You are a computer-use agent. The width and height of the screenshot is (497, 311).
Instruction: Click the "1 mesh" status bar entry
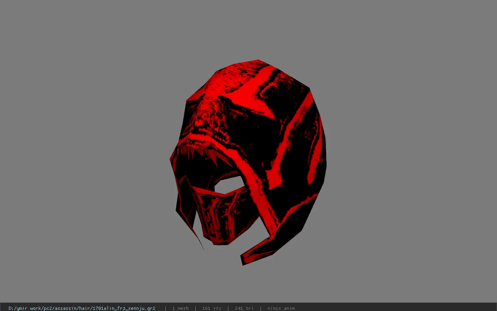[x=181, y=308]
